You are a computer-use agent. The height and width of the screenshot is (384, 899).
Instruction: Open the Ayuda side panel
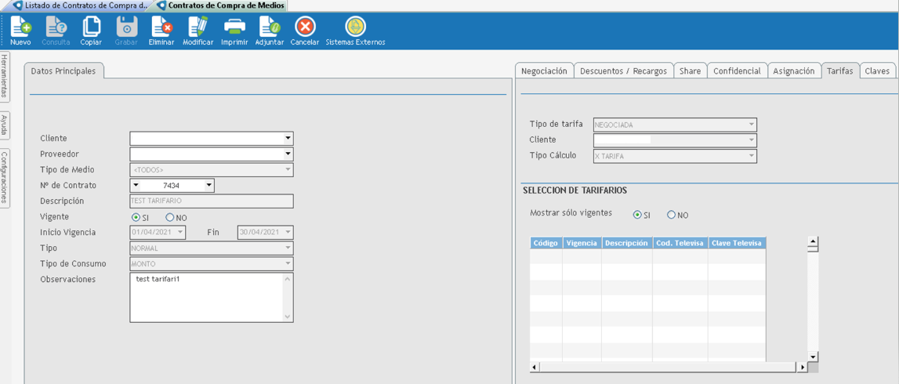[x=5, y=125]
